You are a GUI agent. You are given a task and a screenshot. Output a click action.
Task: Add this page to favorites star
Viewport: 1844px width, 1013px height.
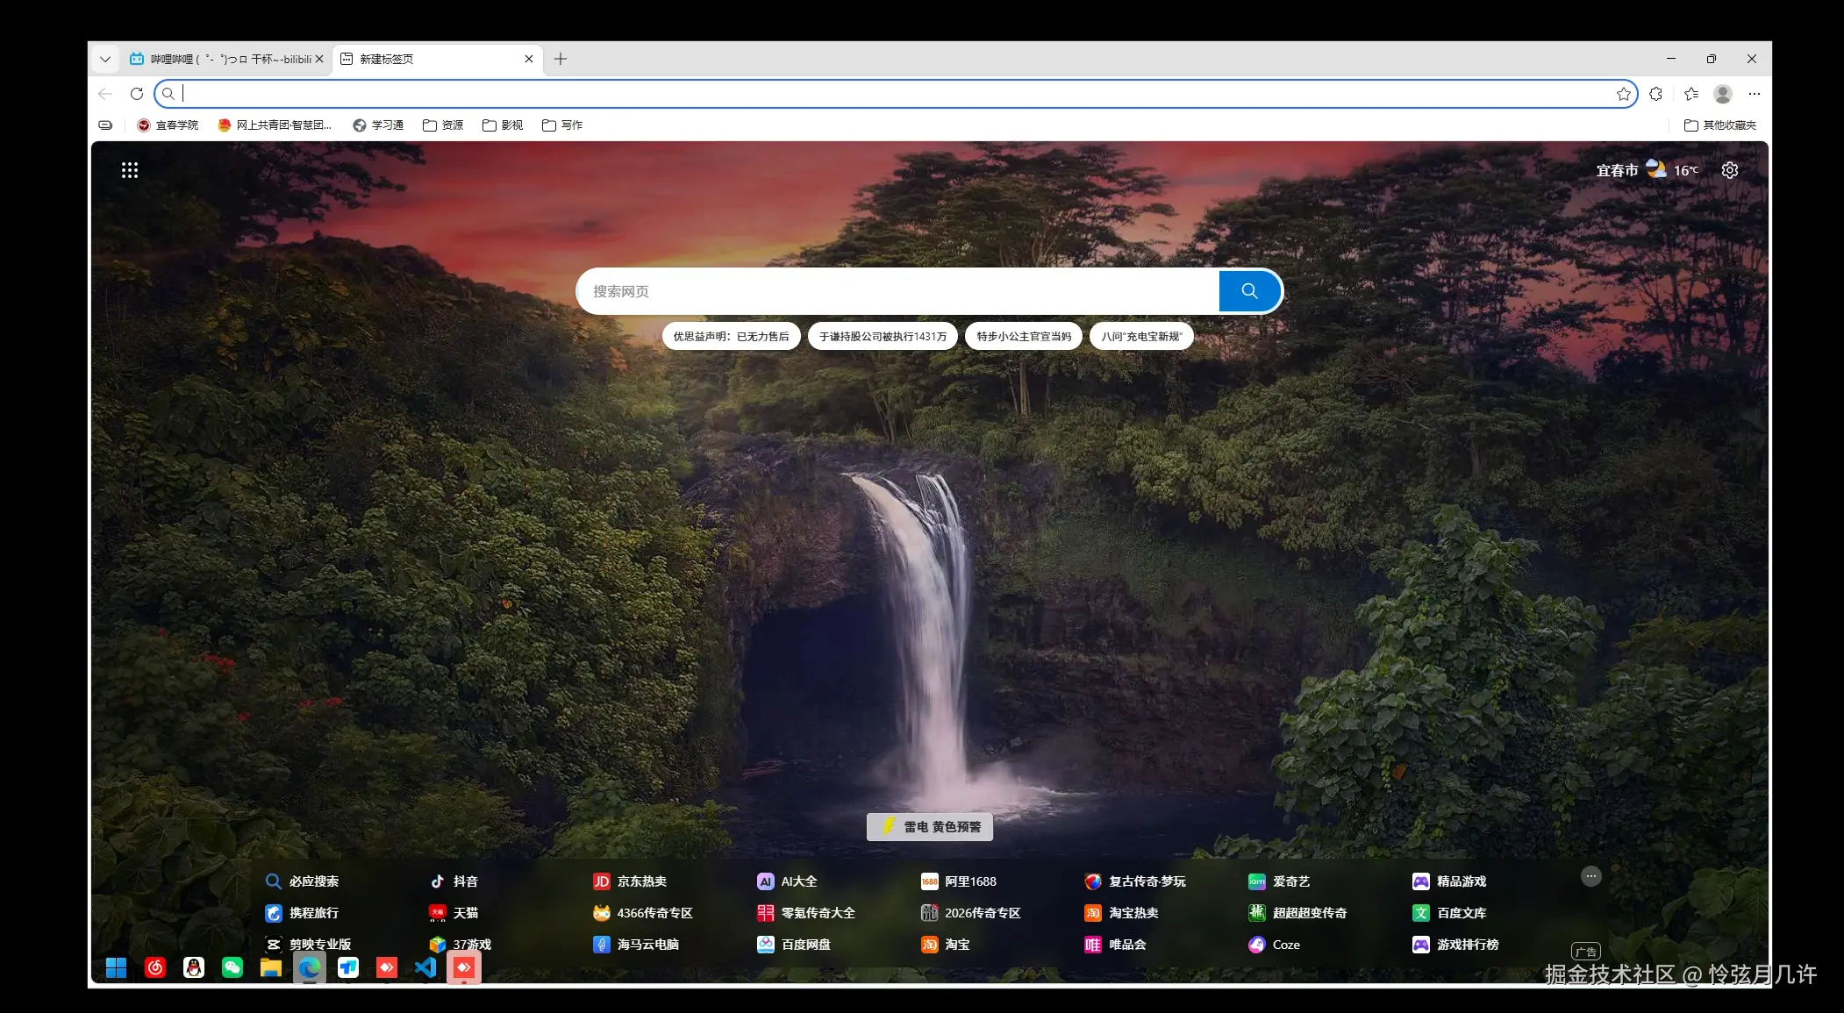tap(1623, 94)
